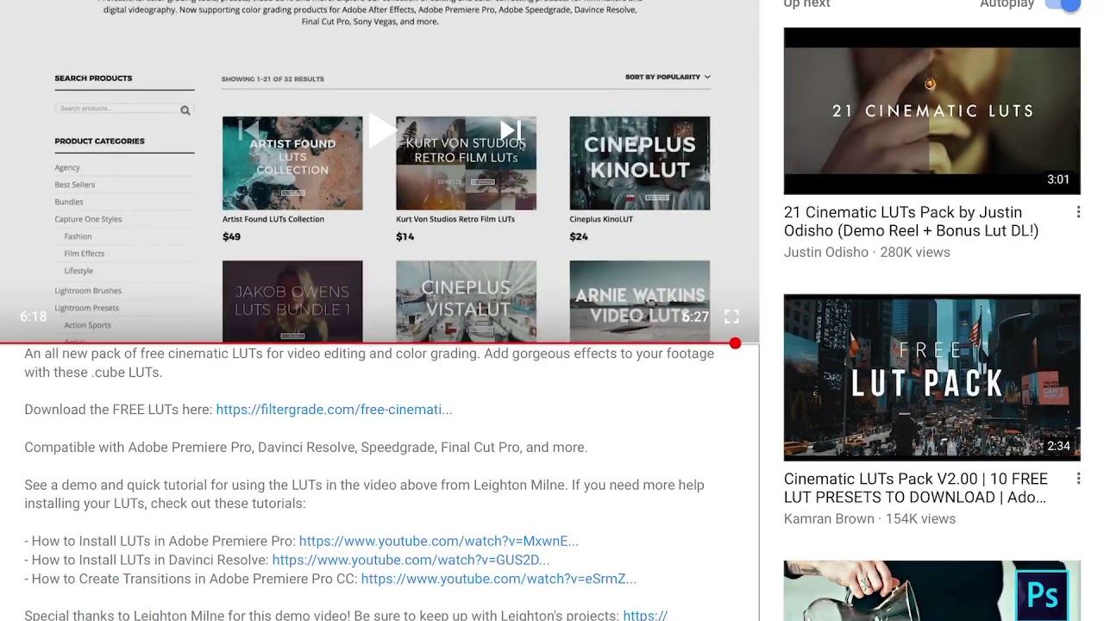Image resolution: width=1104 pixels, height=621 pixels.
Task: Open the Sort by Popularity dropdown
Action: pos(668,77)
